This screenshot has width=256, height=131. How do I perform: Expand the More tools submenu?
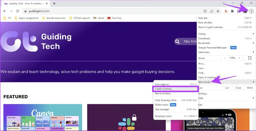(x=226, y=82)
